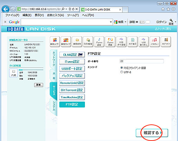Image resolution: width=178 pixels, height=141 pixels.
Task: Open the DLNA設定 toolbar icon
Action: 88,42
